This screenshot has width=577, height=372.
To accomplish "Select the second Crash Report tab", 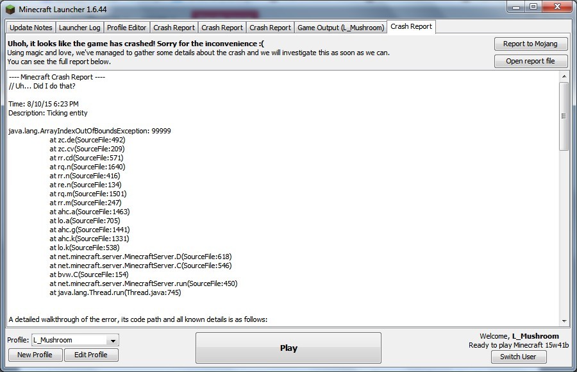I will click(x=222, y=28).
